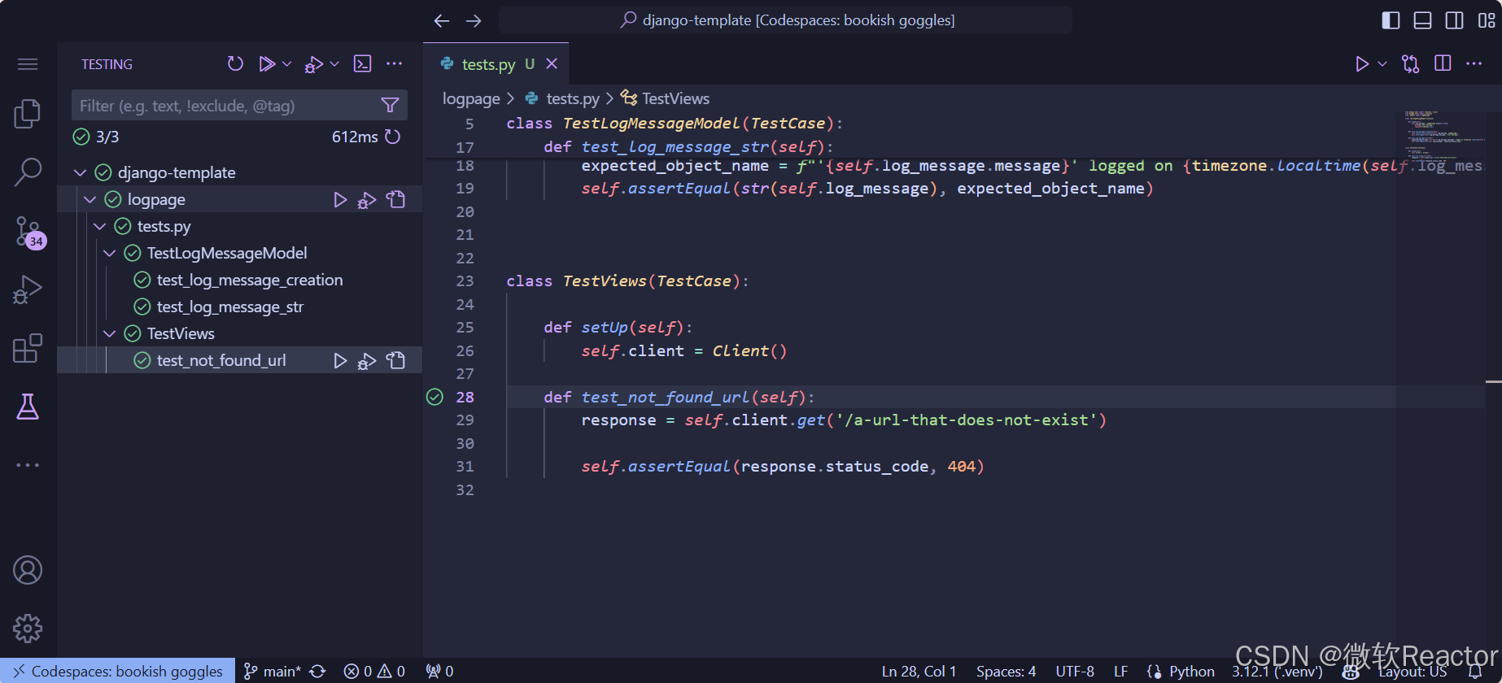Toggle the bottom panel layout

tap(1422, 20)
